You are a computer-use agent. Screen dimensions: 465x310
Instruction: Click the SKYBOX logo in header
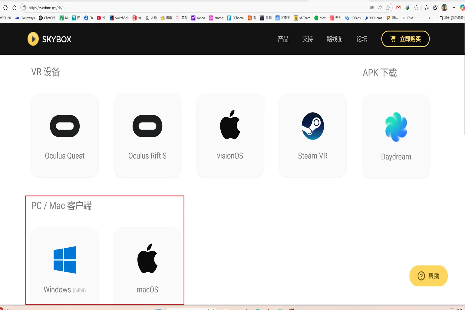(50, 39)
